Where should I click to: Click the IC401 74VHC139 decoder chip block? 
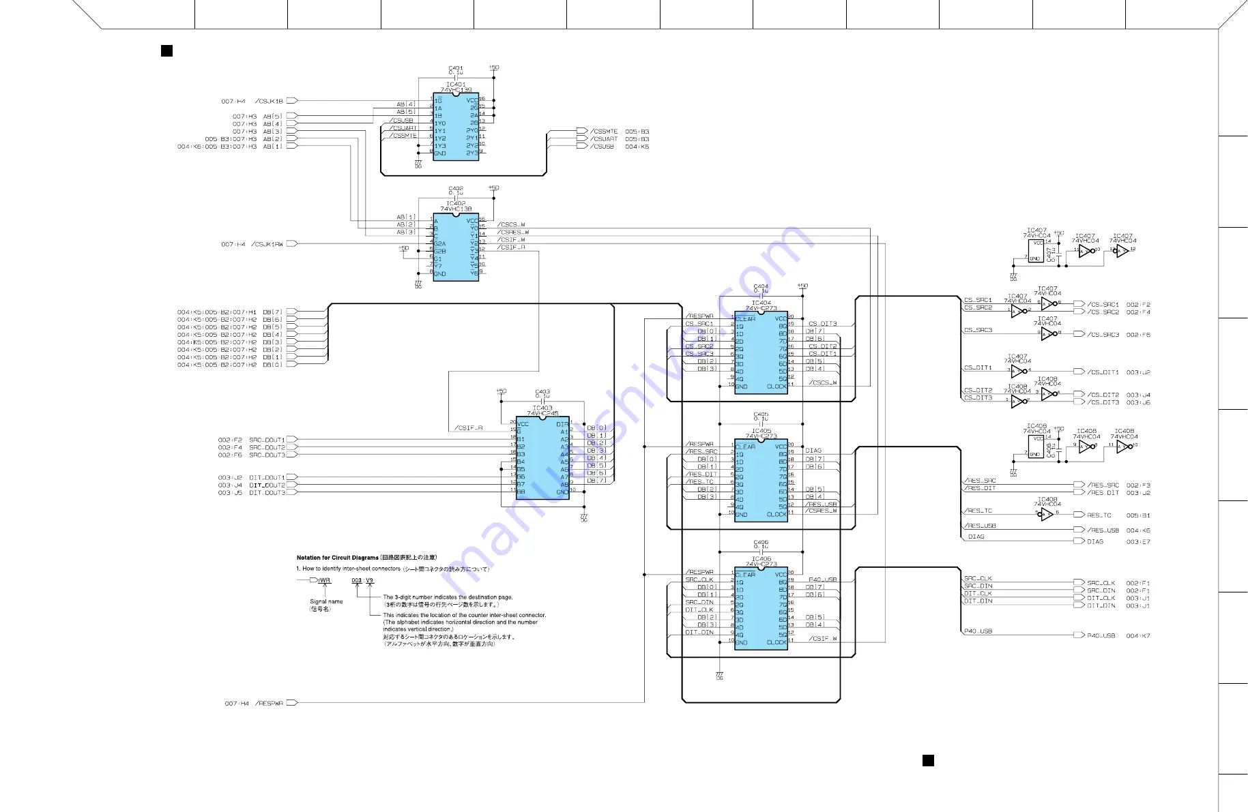[x=456, y=127]
